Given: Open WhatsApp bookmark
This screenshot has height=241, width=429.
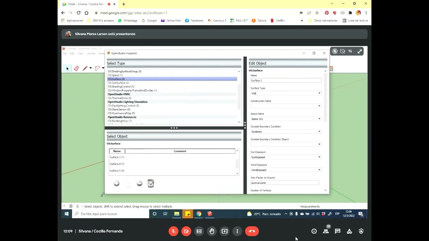Looking at the screenshot, I should pos(127,20).
